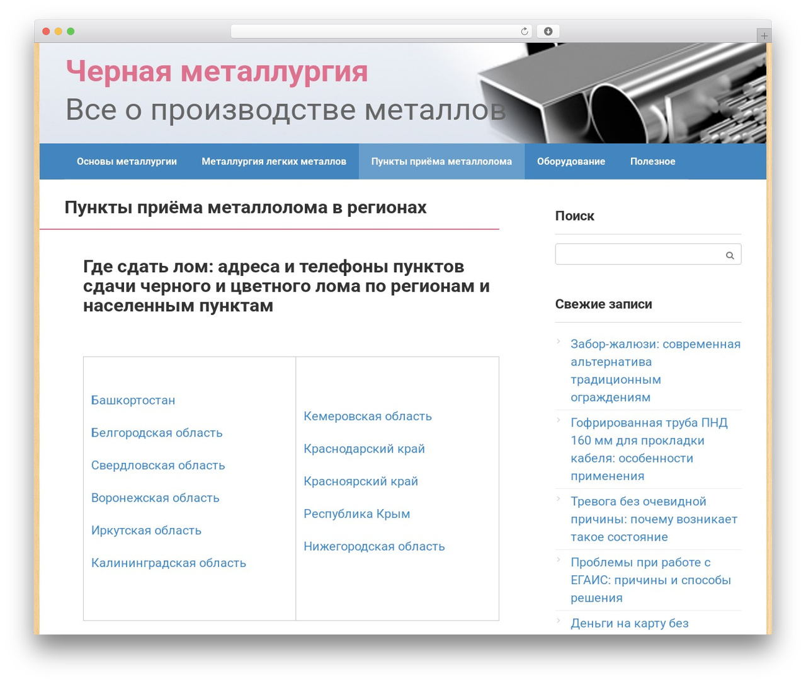Image resolution: width=806 pixels, height=683 pixels.
Task: Choose the Краснодарский край link
Action: pyautogui.click(x=365, y=449)
